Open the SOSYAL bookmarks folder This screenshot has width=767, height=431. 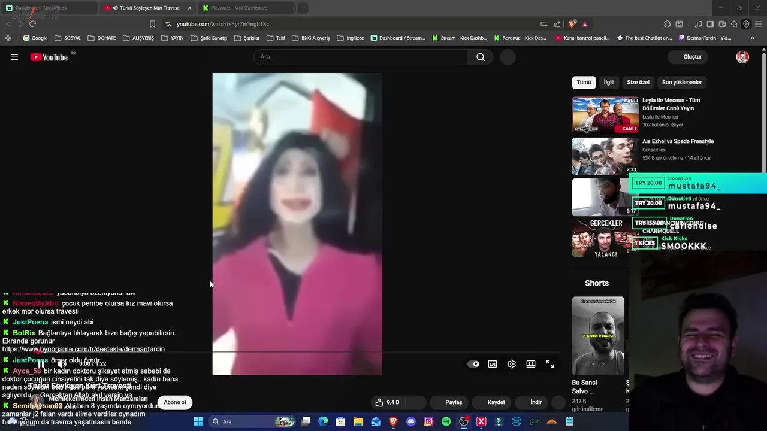[x=67, y=38]
